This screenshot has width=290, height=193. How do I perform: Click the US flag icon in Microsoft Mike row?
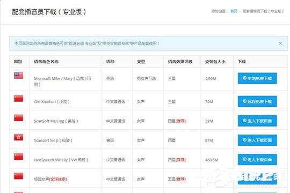[18, 76]
